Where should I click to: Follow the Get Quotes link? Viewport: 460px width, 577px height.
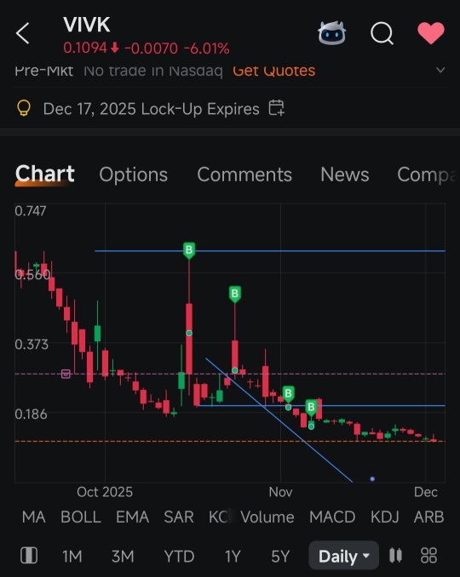[273, 71]
